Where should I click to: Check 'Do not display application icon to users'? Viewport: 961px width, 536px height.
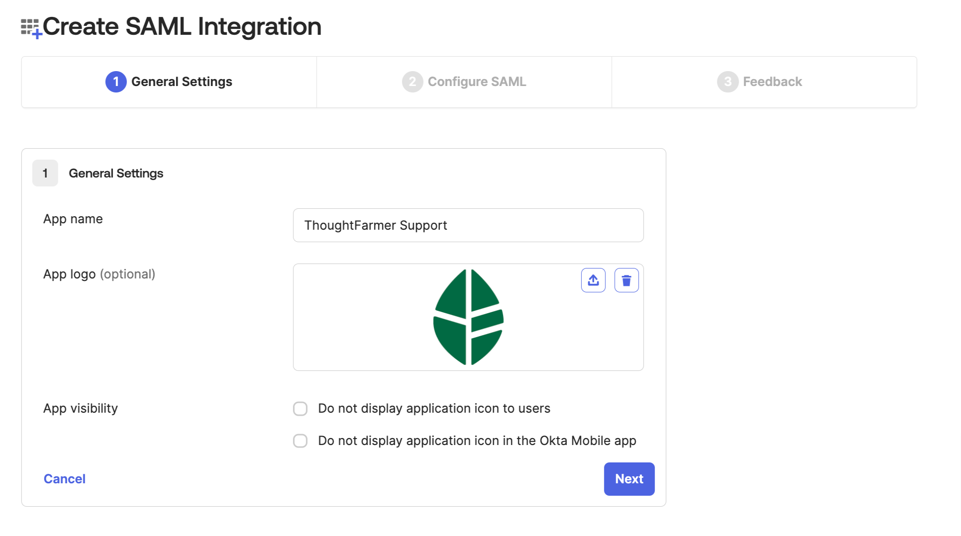coord(300,409)
